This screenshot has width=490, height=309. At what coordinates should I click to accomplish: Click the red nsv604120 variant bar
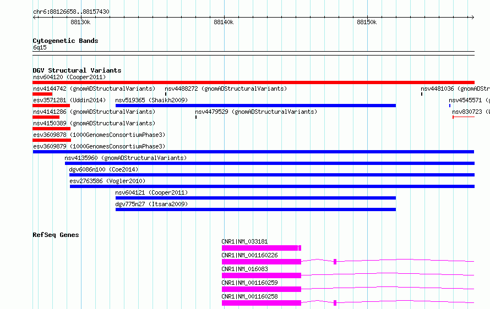(x=253, y=82)
